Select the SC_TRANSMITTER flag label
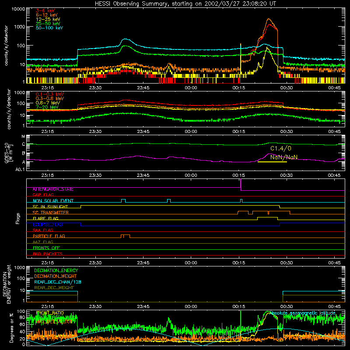The width and height of the screenshot is (350, 350). tap(51, 213)
